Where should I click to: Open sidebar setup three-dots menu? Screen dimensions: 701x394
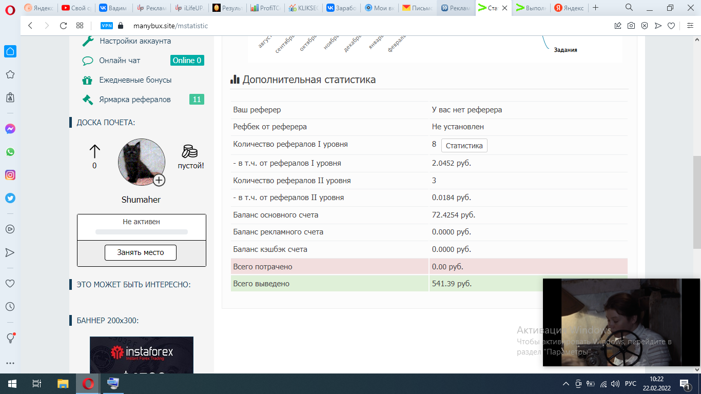(10, 363)
